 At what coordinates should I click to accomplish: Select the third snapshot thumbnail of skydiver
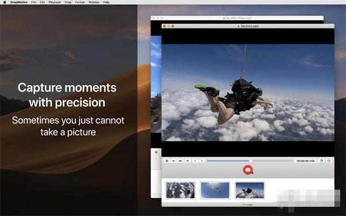click(x=250, y=190)
